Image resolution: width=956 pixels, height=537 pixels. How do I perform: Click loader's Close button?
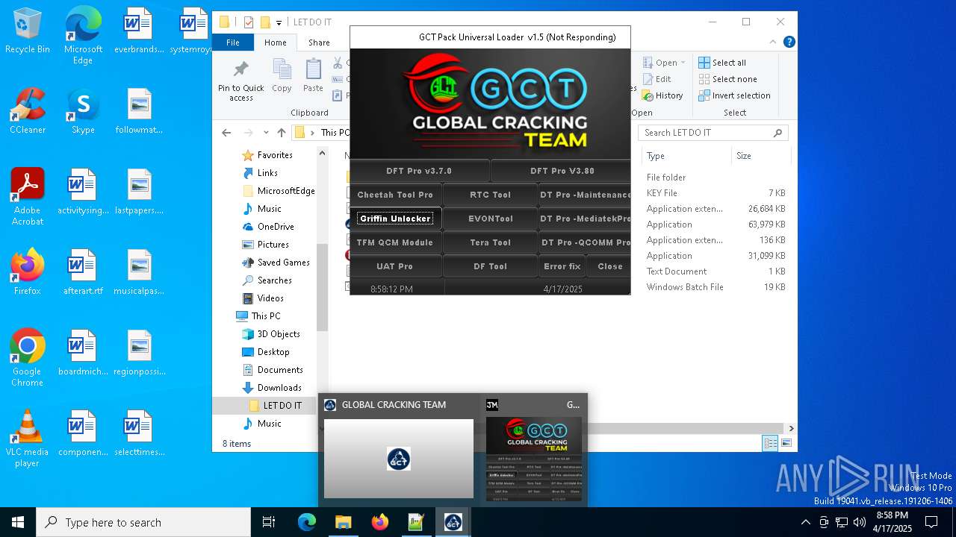(x=609, y=266)
